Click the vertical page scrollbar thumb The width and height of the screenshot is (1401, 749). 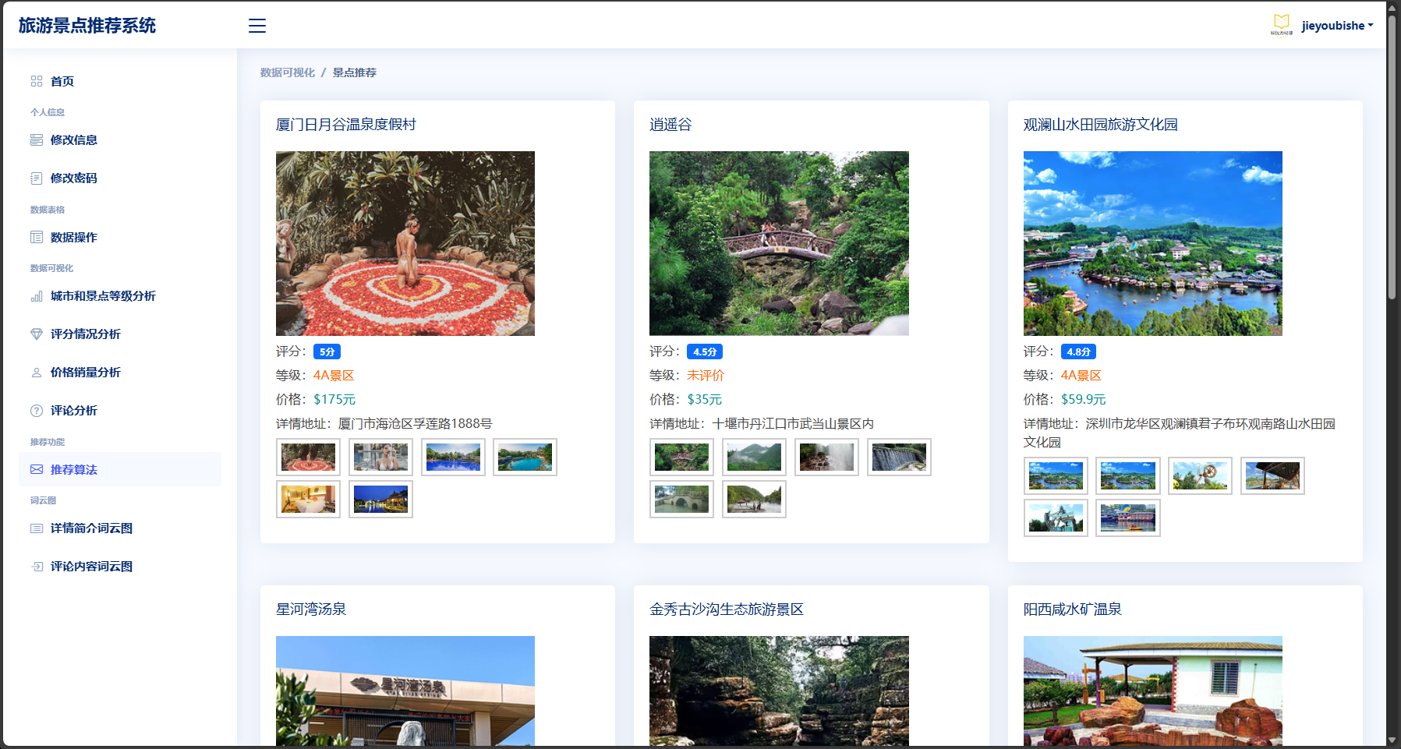point(1392,156)
